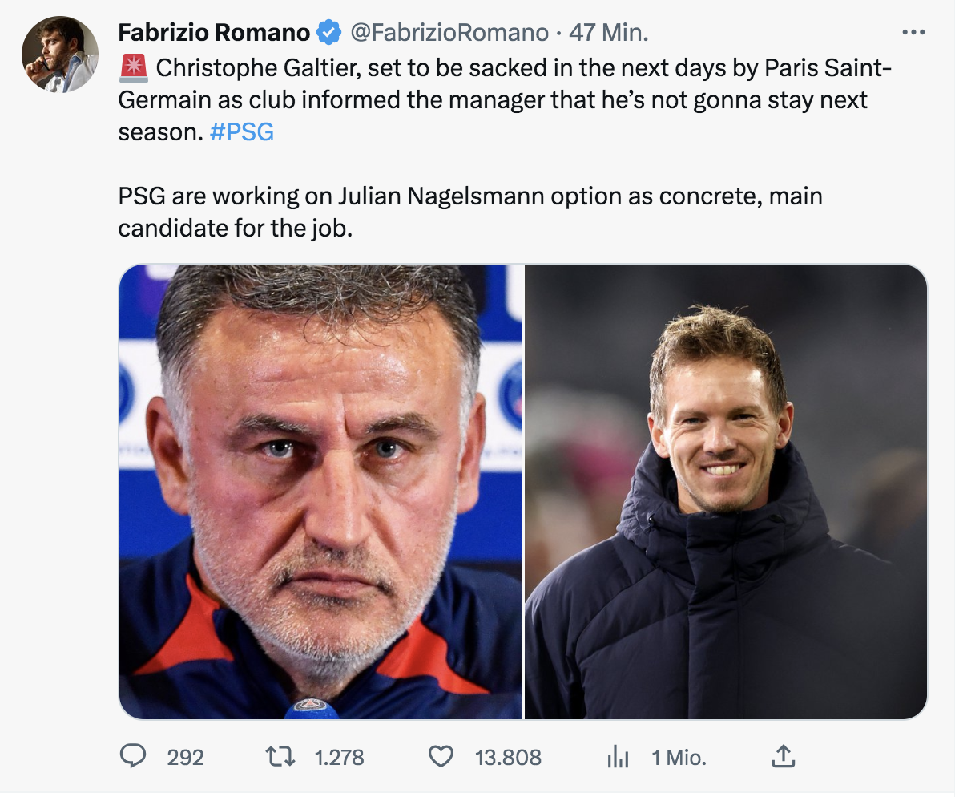Open the #PSG hashtag

coord(241,132)
